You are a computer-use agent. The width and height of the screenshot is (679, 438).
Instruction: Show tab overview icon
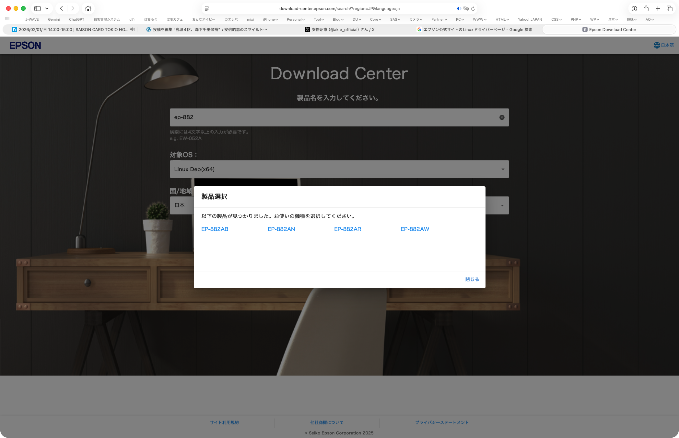[x=669, y=8]
